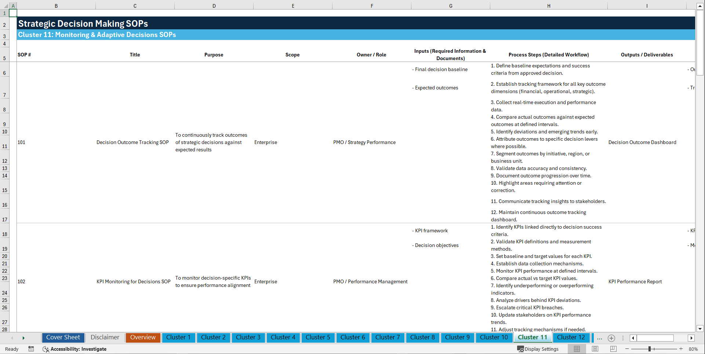Click the Cluster 7 sheet tab
This screenshot has width=705, height=354.
coord(388,338)
